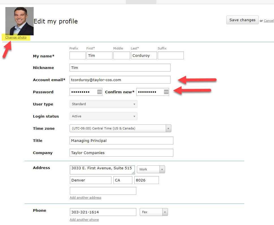This screenshot has height=225, width=274.
Task: Focus the Middle name field
Action: click(122, 55)
